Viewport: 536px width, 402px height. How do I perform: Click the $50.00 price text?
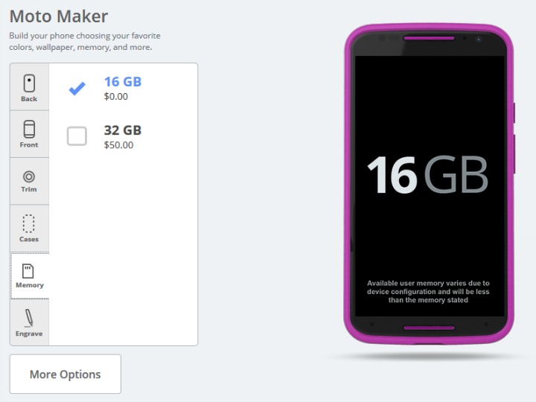[118, 145]
